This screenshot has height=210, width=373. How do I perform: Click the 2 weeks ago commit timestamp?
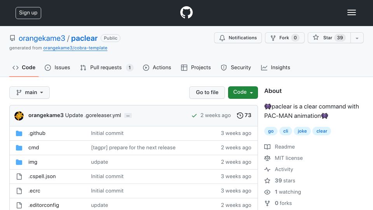pyautogui.click(x=216, y=115)
